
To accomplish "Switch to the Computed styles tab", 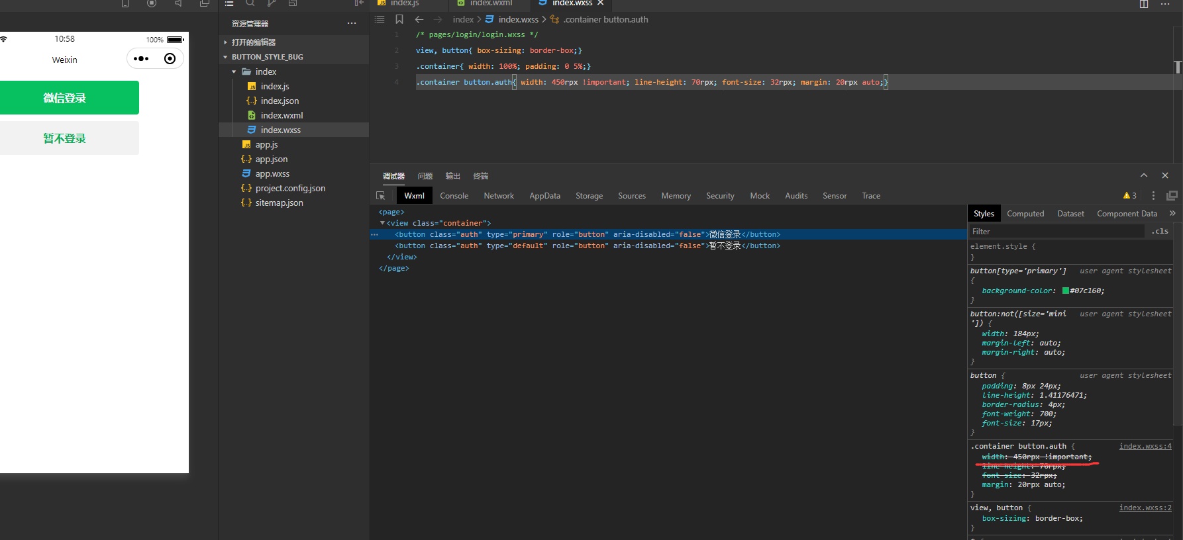I will coord(1025,214).
